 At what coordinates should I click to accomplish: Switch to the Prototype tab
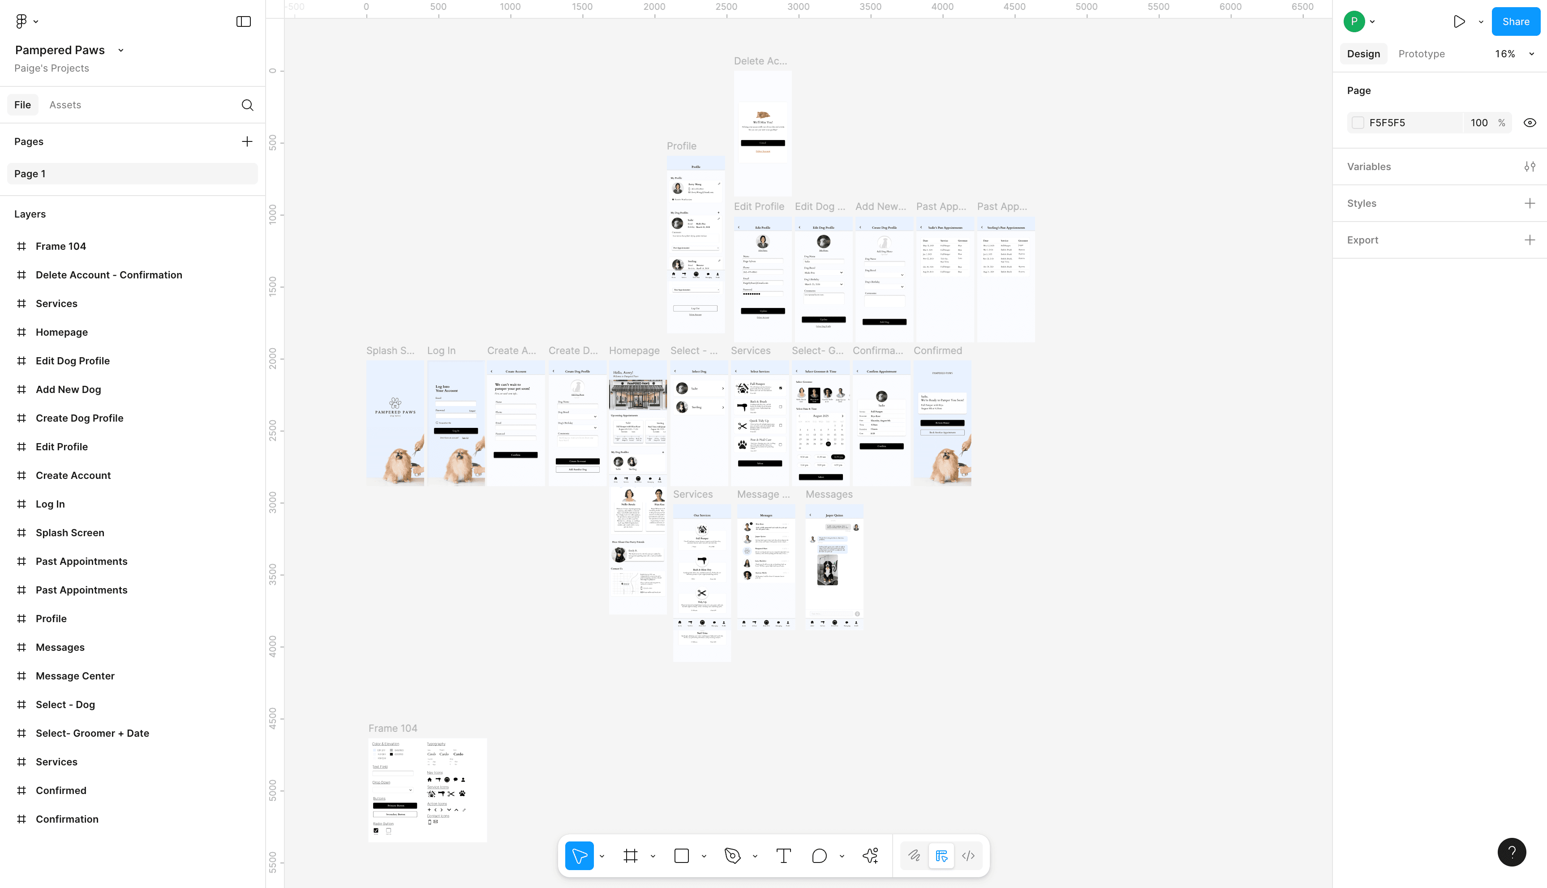point(1421,54)
